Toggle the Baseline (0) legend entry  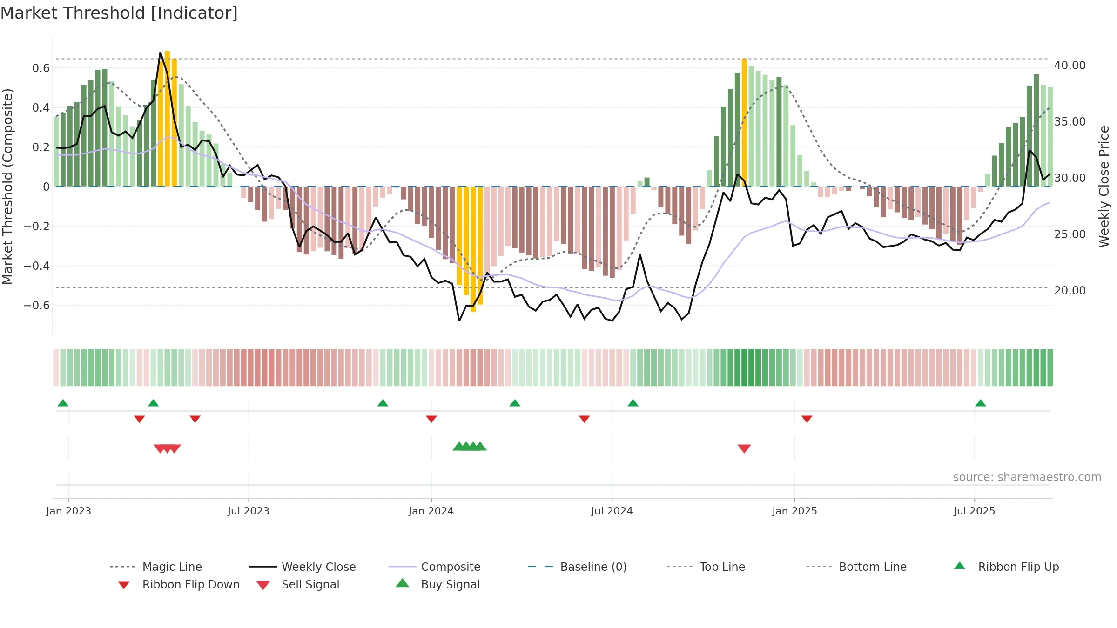coord(577,567)
